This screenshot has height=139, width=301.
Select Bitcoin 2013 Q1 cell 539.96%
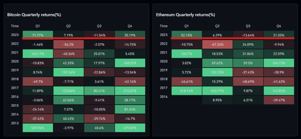[38, 128]
